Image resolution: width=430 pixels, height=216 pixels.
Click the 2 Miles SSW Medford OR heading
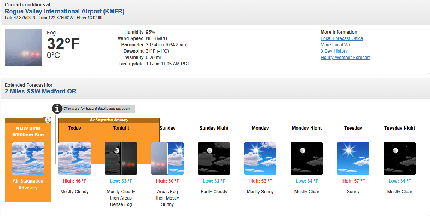coord(40,92)
